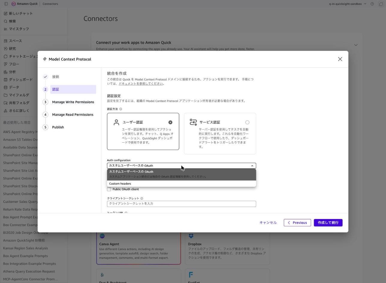
Task: Click the Connectors breadcrumb in top bar
Action: [x=50, y=4]
